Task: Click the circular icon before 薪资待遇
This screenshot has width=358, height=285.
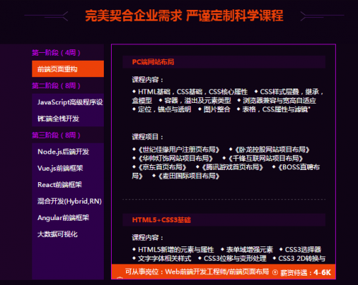Action: click(x=275, y=272)
